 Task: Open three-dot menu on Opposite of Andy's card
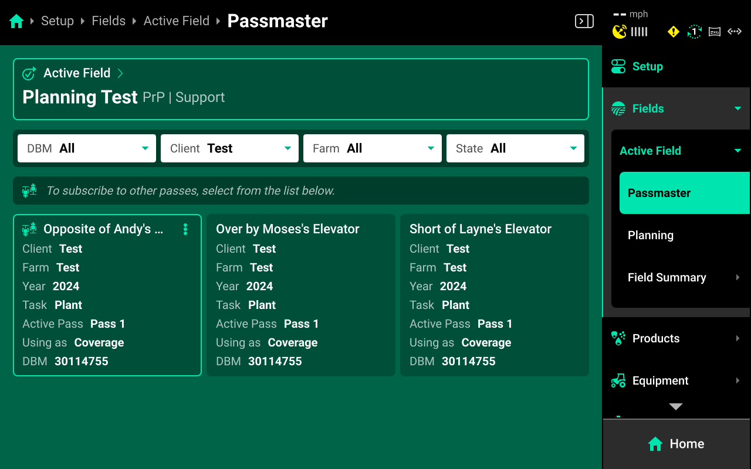pos(185,229)
